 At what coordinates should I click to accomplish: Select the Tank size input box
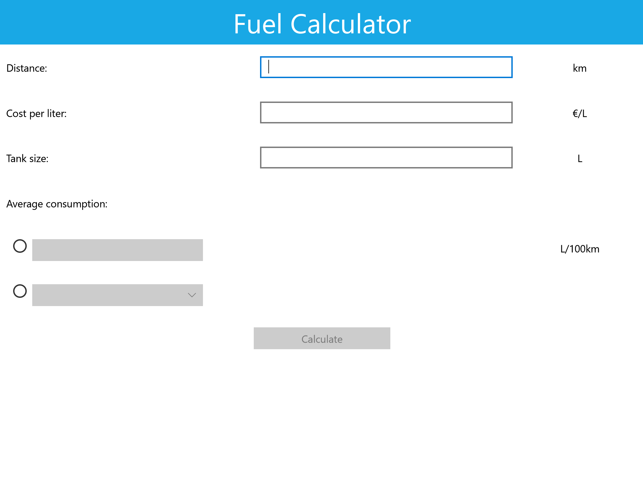click(386, 158)
